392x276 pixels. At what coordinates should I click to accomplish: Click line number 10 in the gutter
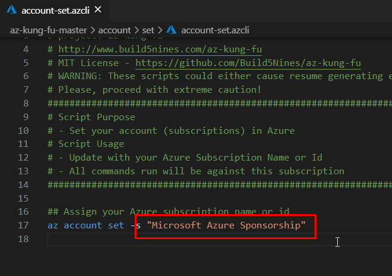[23, 130]
